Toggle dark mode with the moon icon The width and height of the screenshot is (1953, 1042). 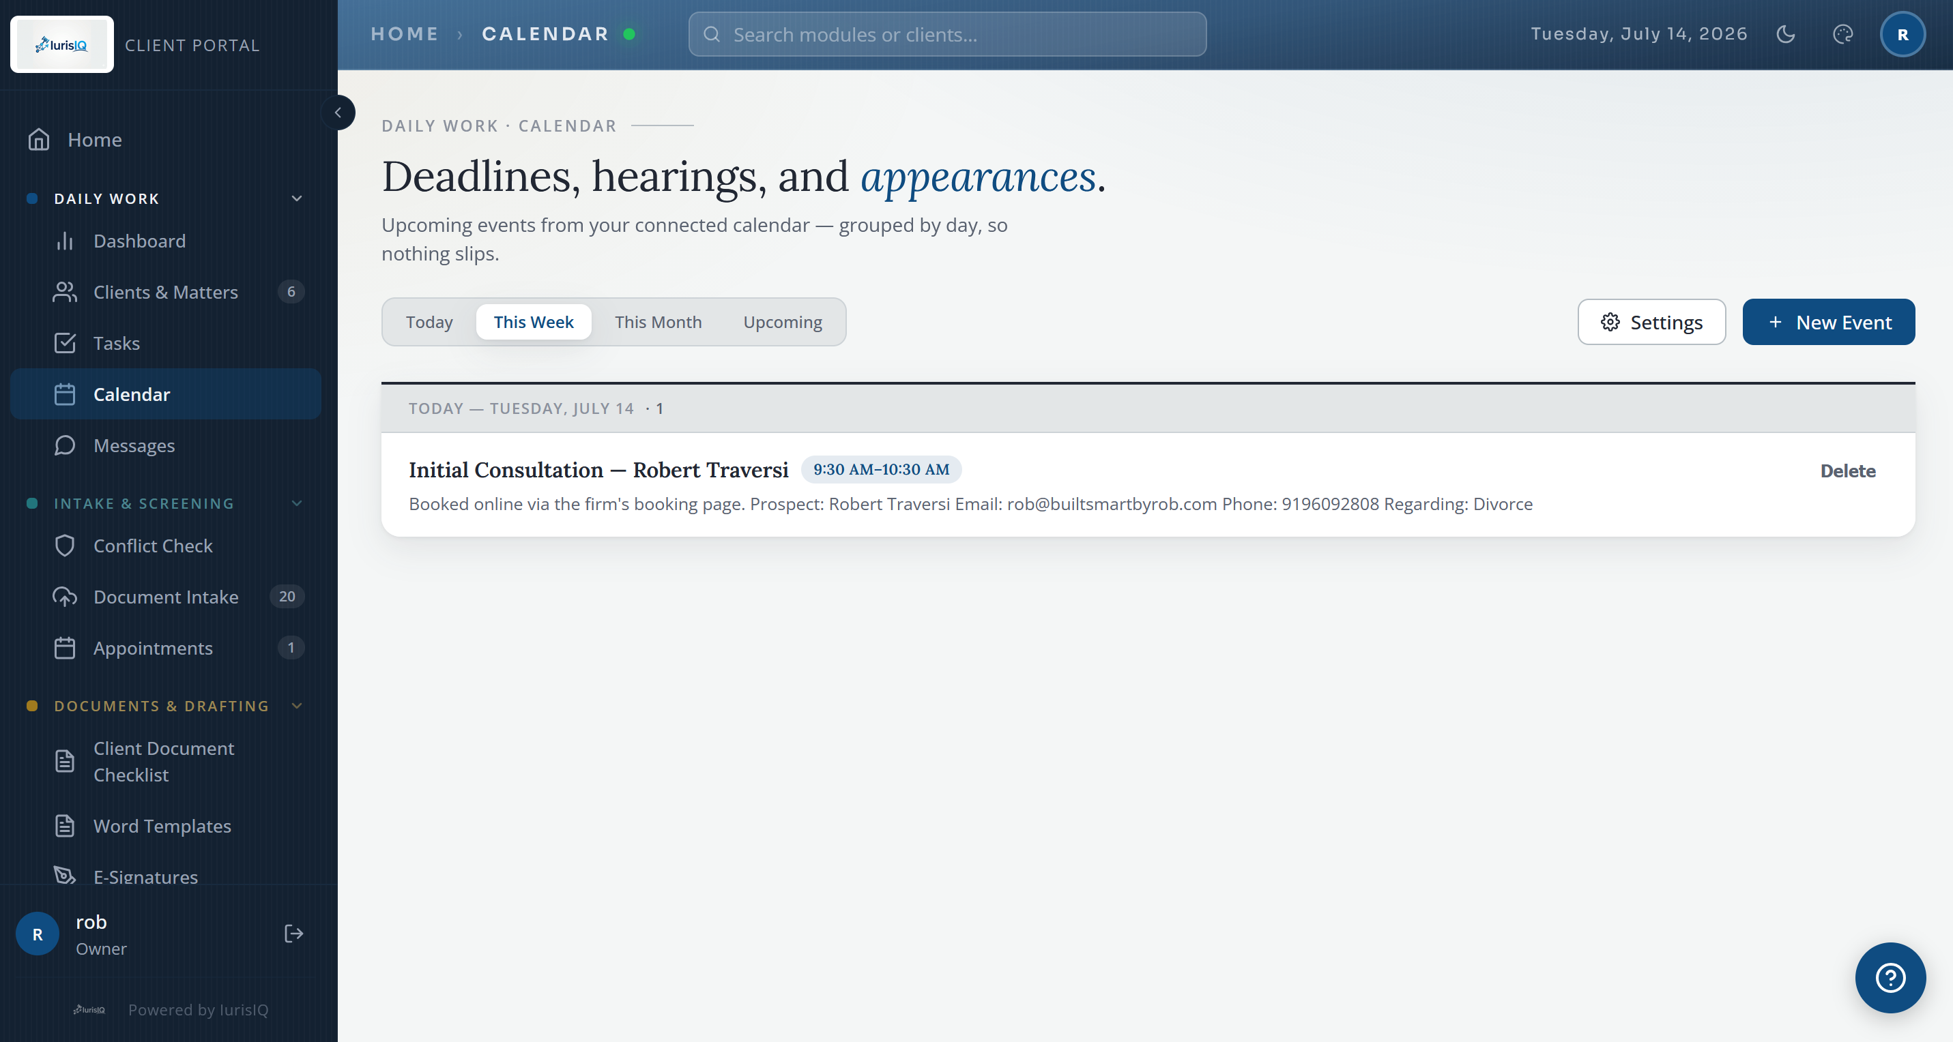(1785, 34)
